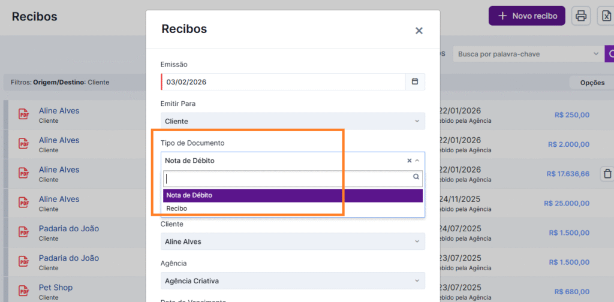Open calendar picker for Emissão date
Viewport: 614px width, 302px height.
click(x=414, y=81)
